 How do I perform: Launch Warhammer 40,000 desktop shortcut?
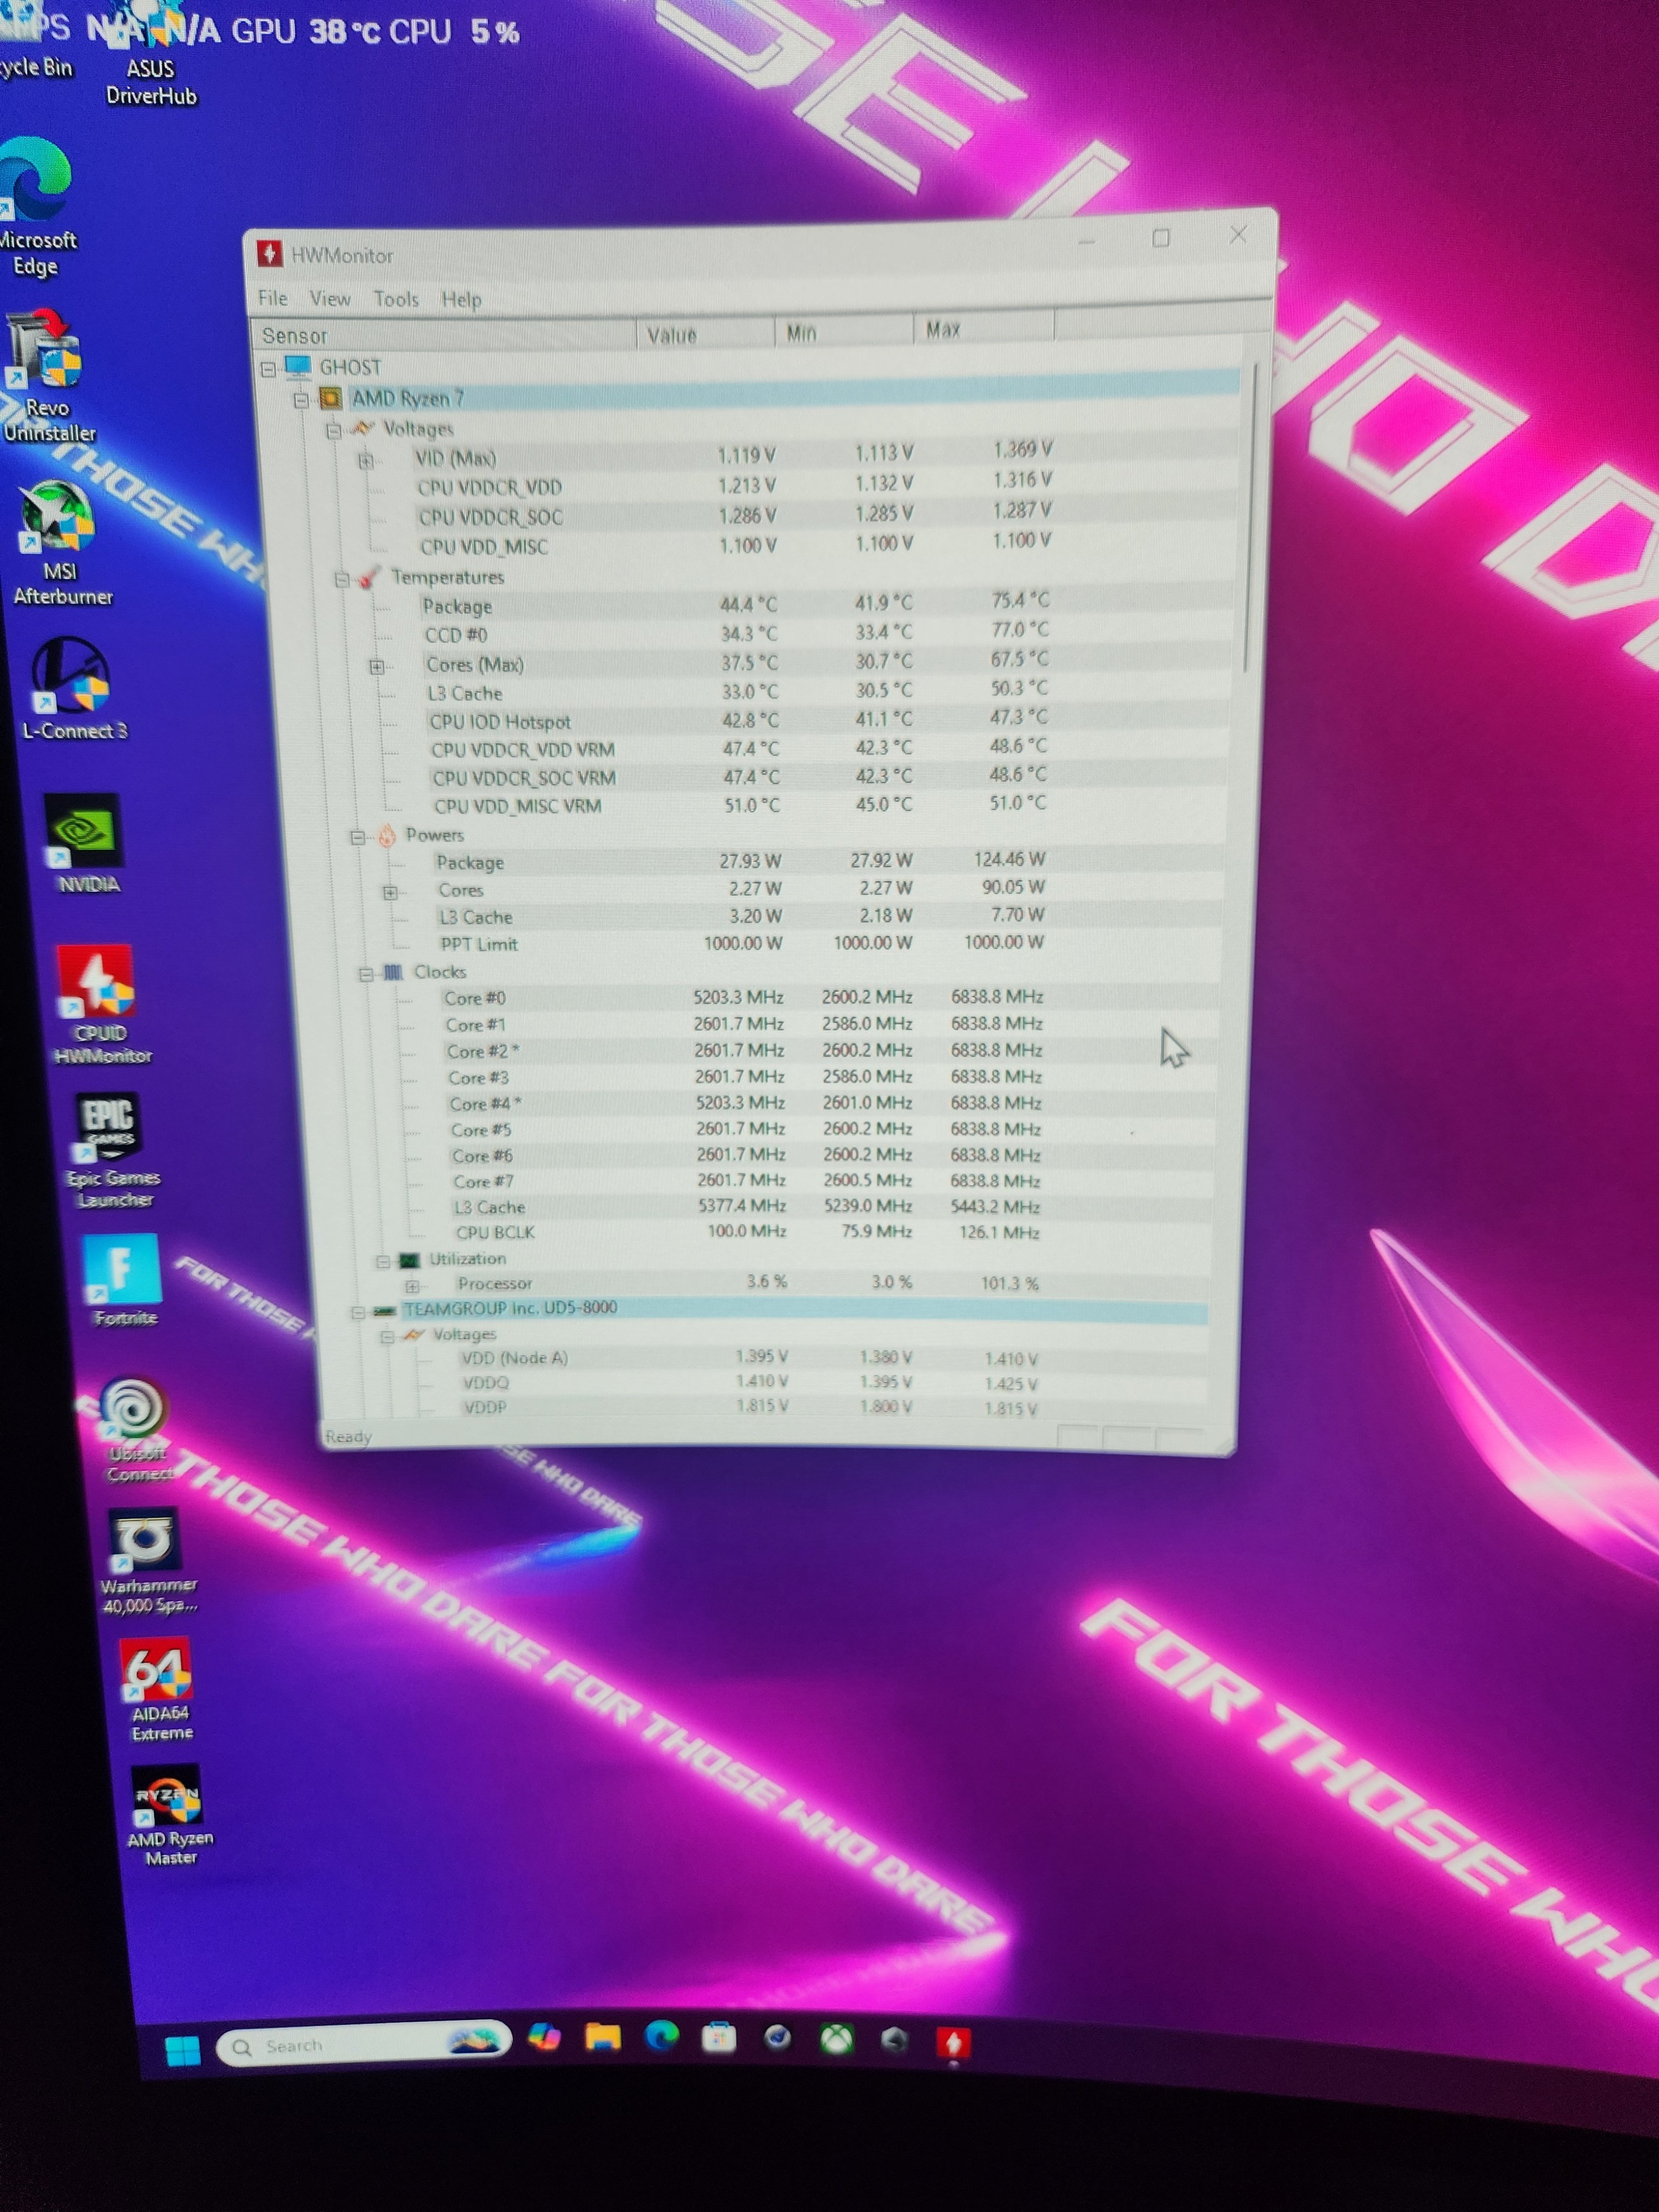click(148, 1561)
